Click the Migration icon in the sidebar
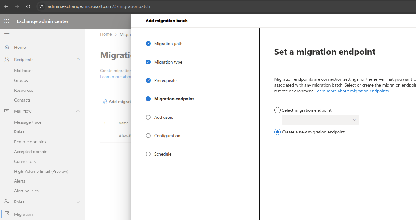Image resolution: width=416 pixels, height=220 pixels. tap(7, 214)
